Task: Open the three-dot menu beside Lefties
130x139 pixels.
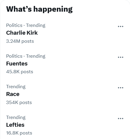Action: (120, 118)
